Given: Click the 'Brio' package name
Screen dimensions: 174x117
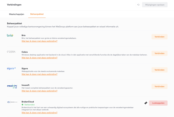Looking at the screenshot, I should (24, 35).
